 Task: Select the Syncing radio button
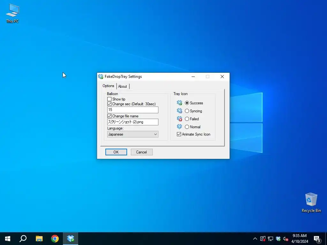click(187, 111)
